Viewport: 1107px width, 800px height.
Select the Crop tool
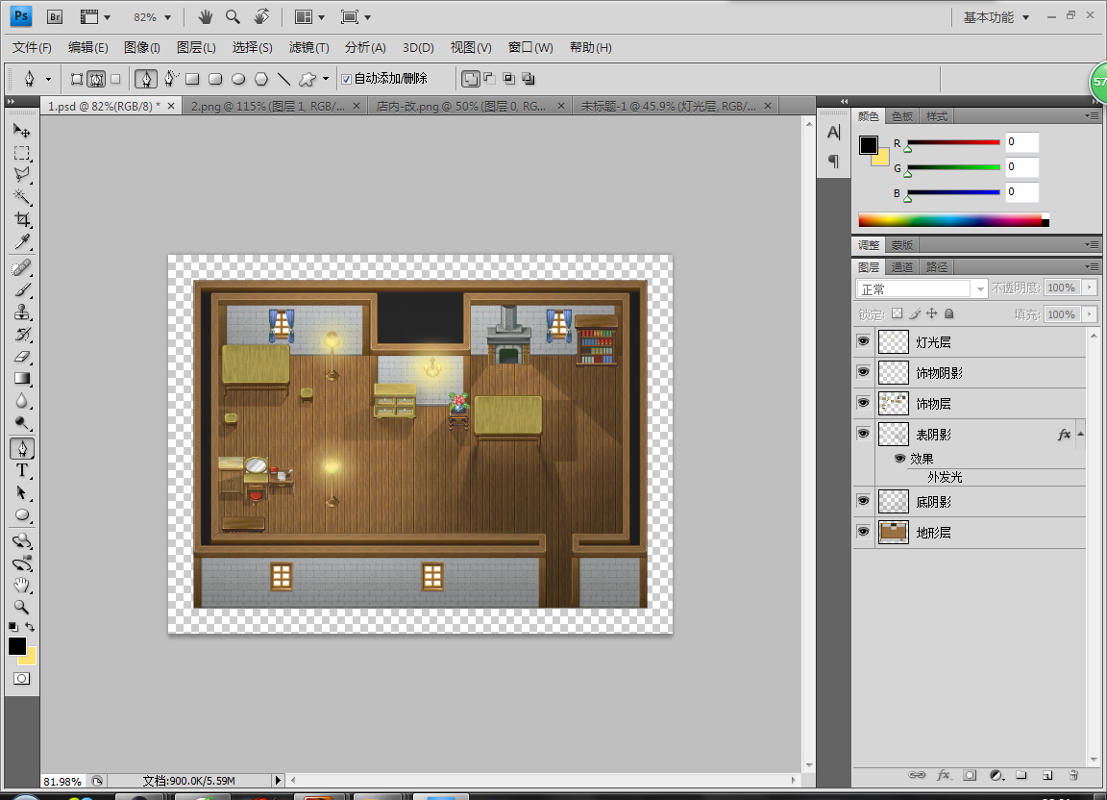tap(22, 219)
